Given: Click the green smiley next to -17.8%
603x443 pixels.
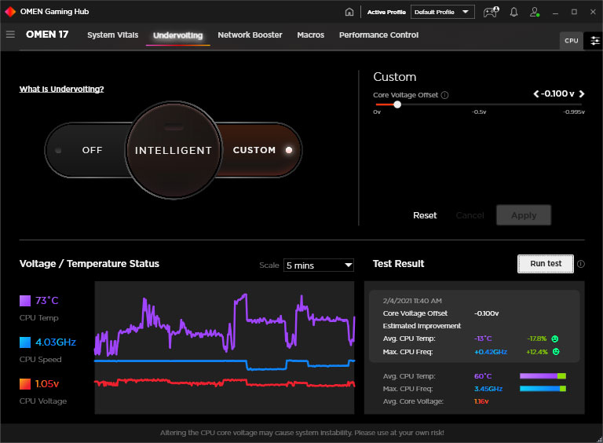Looking at the screenshot, I should click(555, 339).
